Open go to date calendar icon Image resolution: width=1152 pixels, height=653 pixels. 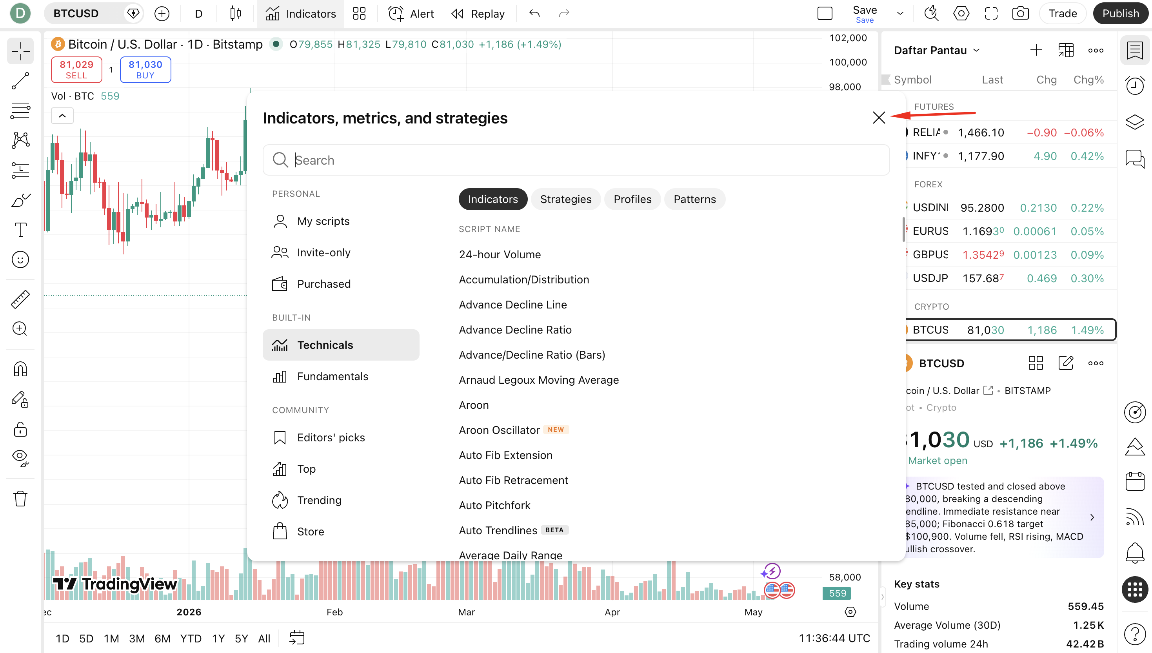click(x=297, y=638)
